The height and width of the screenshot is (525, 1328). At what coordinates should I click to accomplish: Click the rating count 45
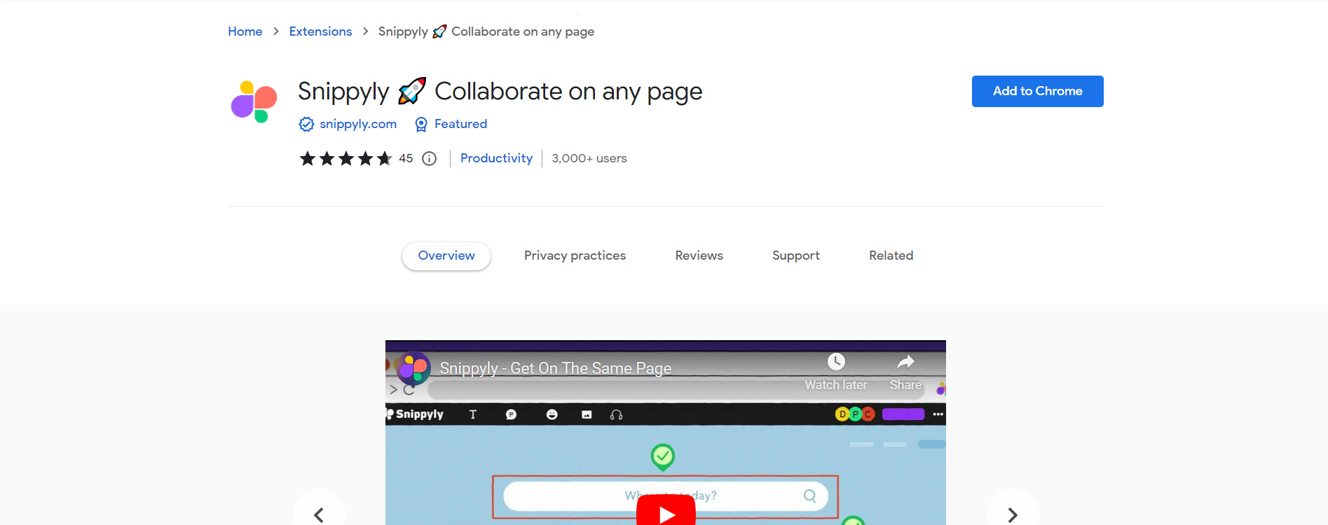(406, 158)
